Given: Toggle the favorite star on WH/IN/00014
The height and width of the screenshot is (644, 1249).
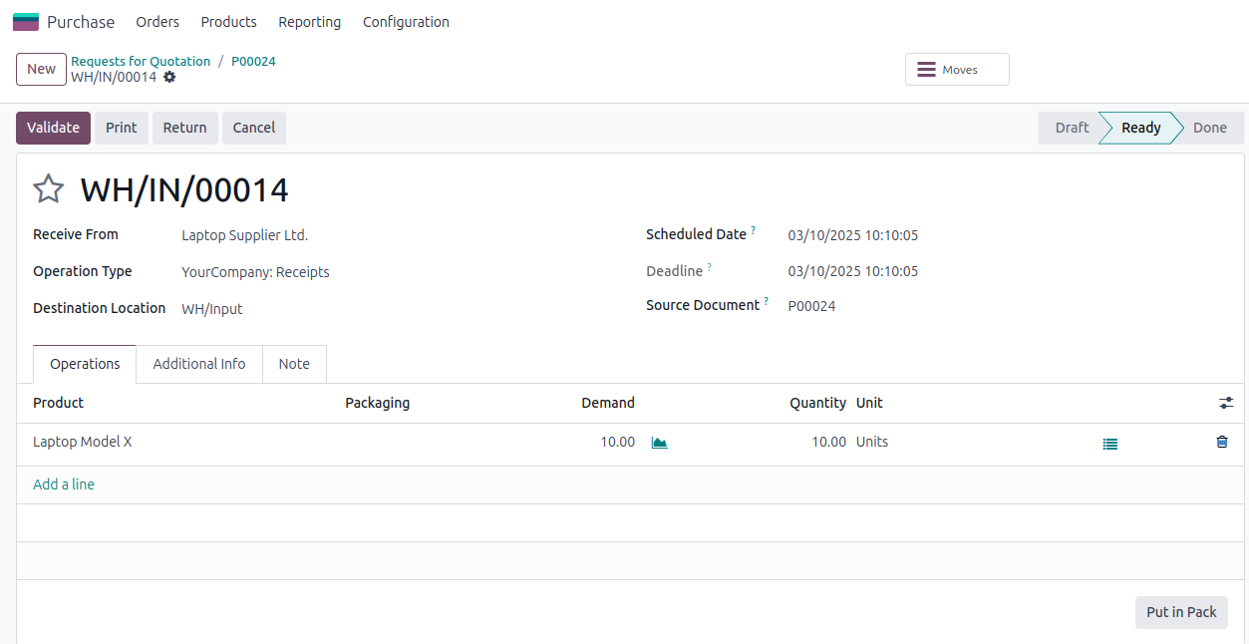Looking at the screenshot, I should 48,188.
